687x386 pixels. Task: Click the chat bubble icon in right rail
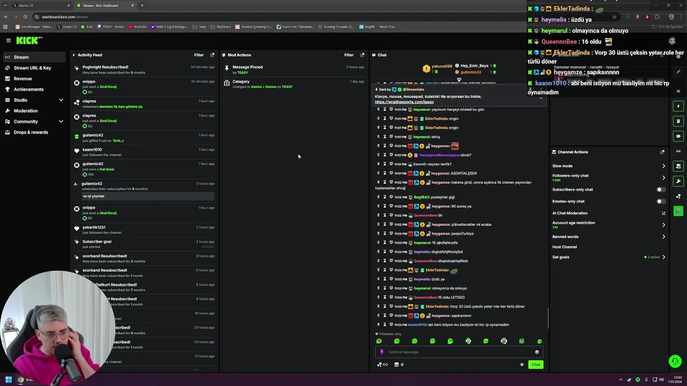click(x=678, y=136)
